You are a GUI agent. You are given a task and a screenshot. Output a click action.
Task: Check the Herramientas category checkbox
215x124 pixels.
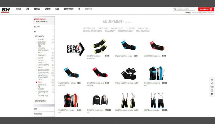[x=36, y=73]
